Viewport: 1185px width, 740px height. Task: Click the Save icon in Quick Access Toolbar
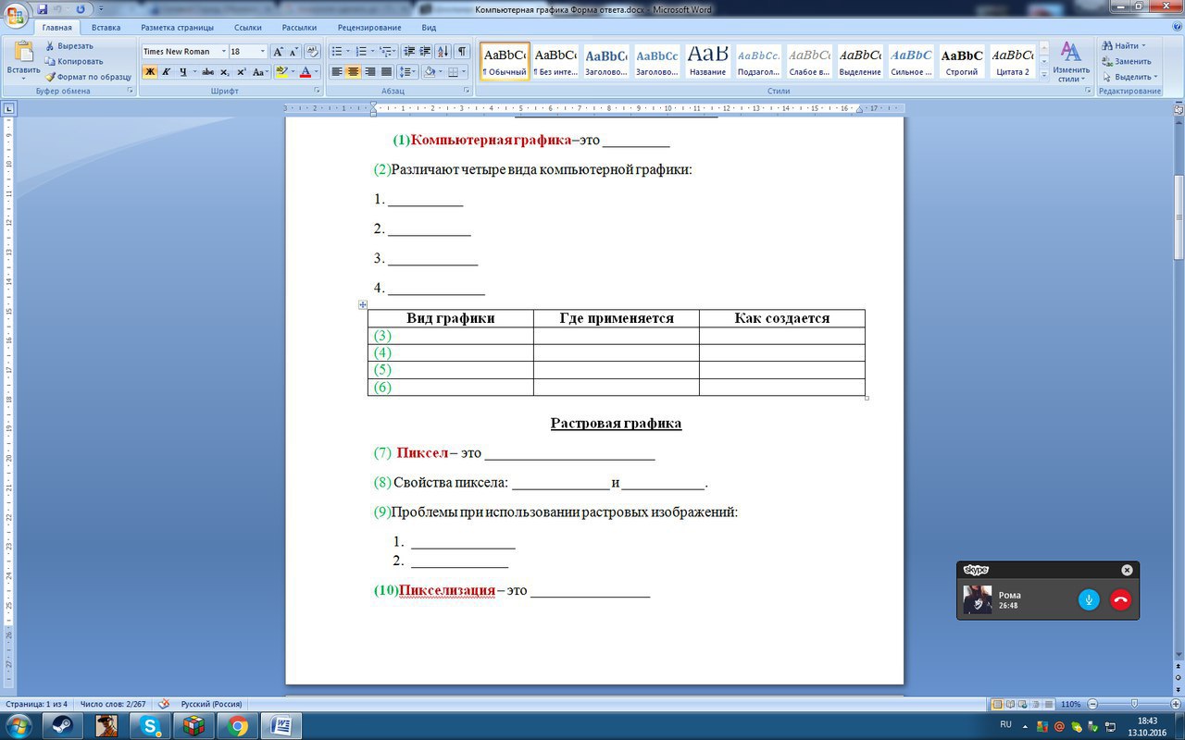click(x=43, y=9)
